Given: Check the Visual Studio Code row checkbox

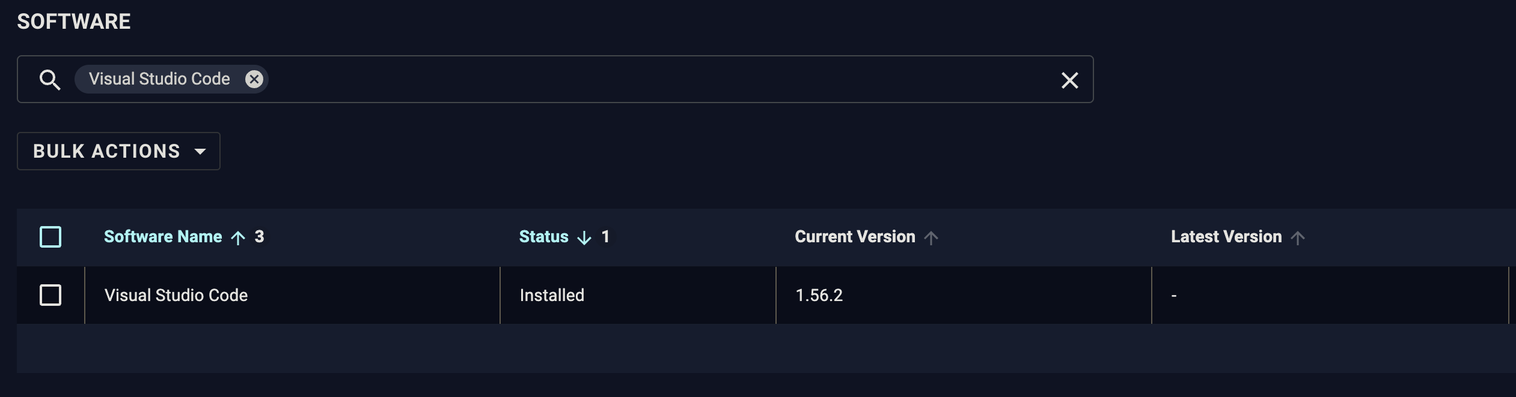Looking at the screenshot, I should pyautogui.click(x=50, y=295).
